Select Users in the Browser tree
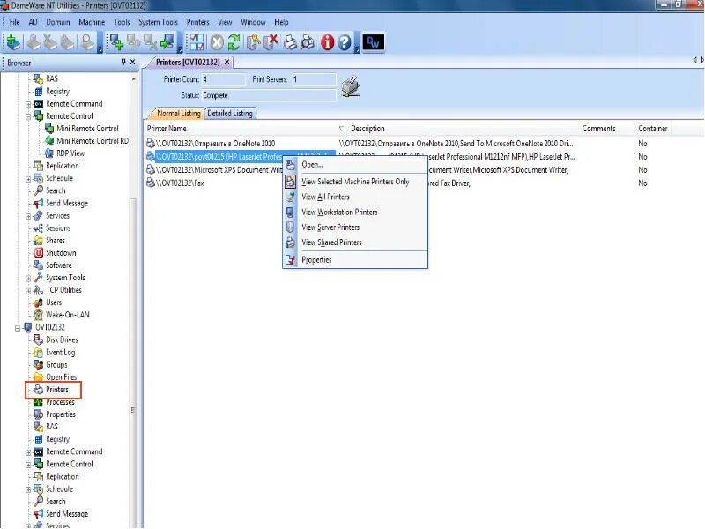The height and width of the screenshot is (529, 705). click(54, 302)
